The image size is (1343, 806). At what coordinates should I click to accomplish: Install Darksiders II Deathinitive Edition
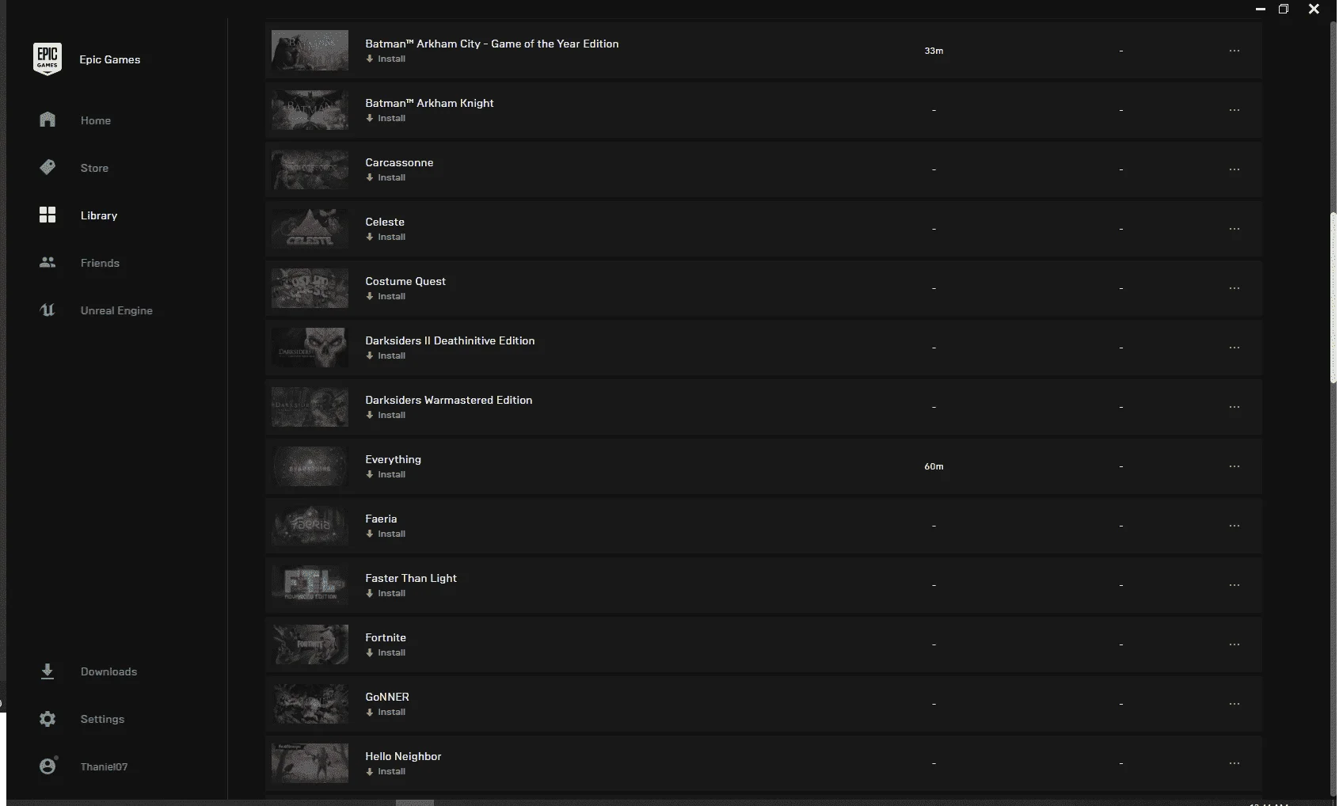click(386, 355)
